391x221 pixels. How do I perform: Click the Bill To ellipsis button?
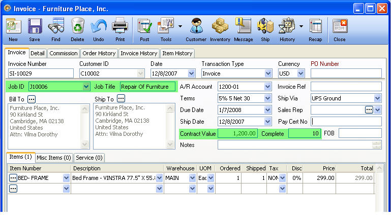[x=32, y=99]
